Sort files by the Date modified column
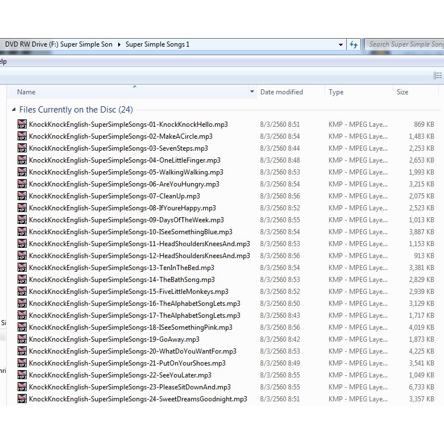Viewport: 444px width, 444px height. (x=281, y=92)
